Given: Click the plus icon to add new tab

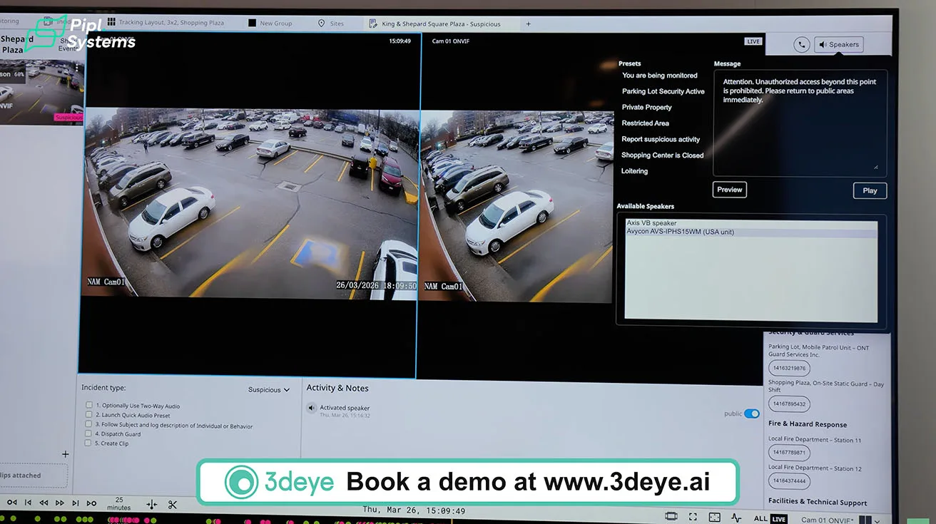Looking at the screenshot, I should [x=528, y=24].
